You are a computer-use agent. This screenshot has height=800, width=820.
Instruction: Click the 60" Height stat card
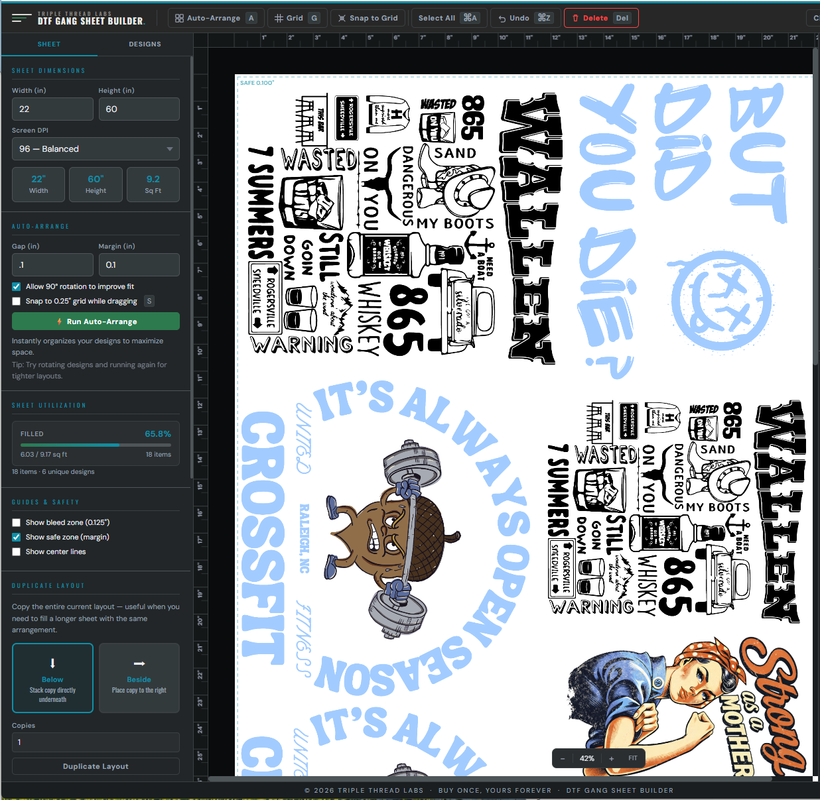(96, 184)
